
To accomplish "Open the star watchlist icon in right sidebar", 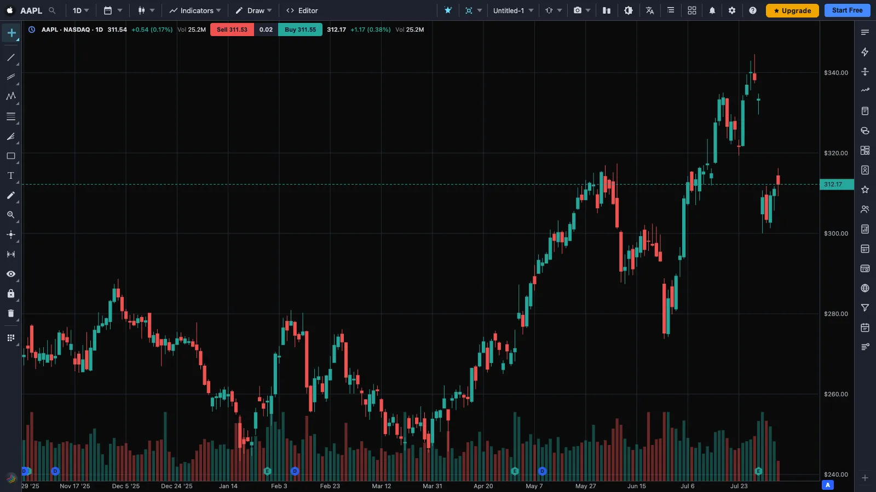I will tap(865, 190).
